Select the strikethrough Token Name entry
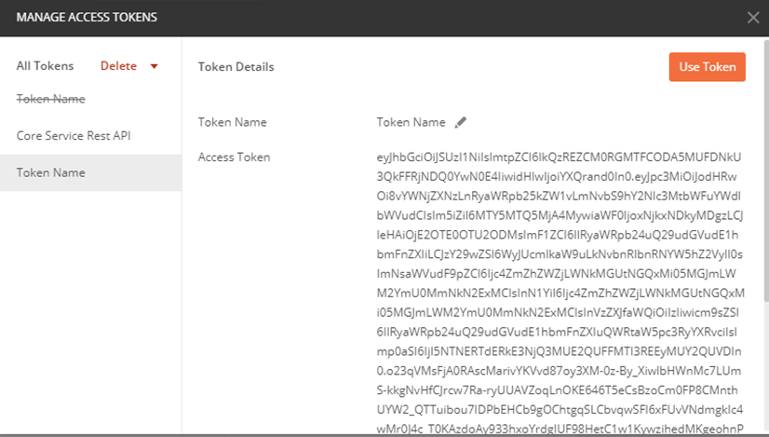Image resolution: width=769 pixels, height=437 pixels. pyautogui.click(x=51, y=99)
